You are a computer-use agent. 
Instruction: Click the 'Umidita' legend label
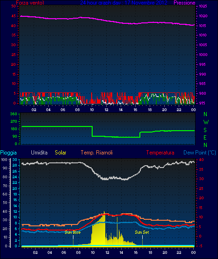[39, 153]
